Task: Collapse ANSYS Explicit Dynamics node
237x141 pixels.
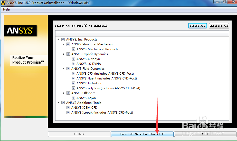Action: (x=63, y=54)
